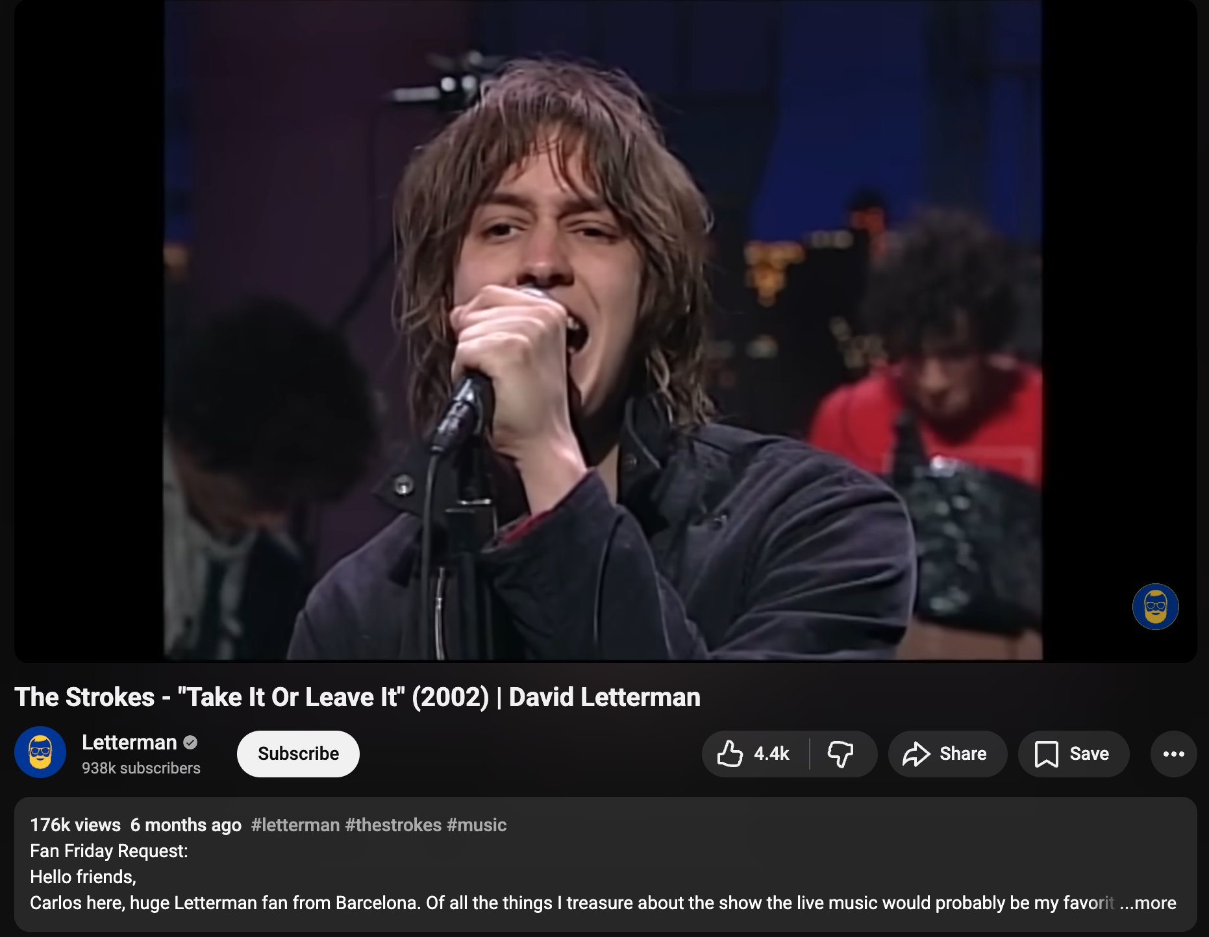Click the Save bookmark icon
Screen dimensions: 1209x937
[1046, 754]
